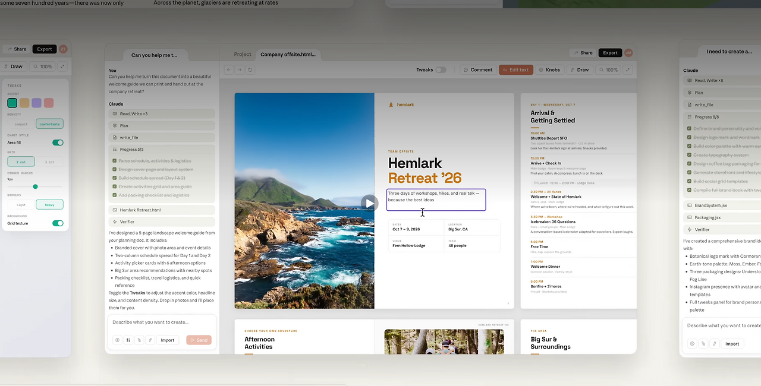This screenshot has width=761, height=386.
Task: Select the Draw tool in the center window
Action: (x=579, y=69)
